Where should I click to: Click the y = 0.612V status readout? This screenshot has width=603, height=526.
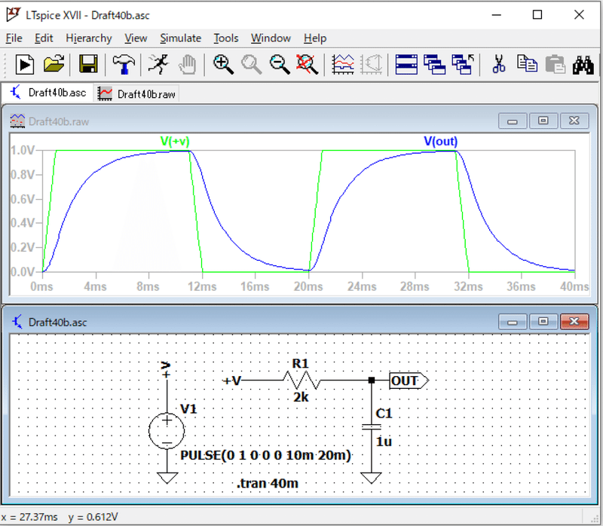(x=93, y=517)
